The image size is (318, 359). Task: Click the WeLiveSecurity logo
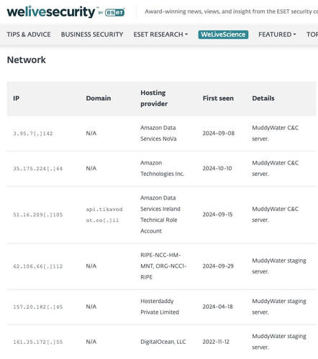click(51, 11)
